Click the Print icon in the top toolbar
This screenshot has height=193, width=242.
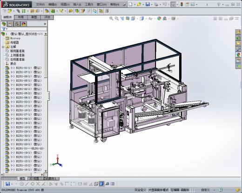click(x=156, y=4)
